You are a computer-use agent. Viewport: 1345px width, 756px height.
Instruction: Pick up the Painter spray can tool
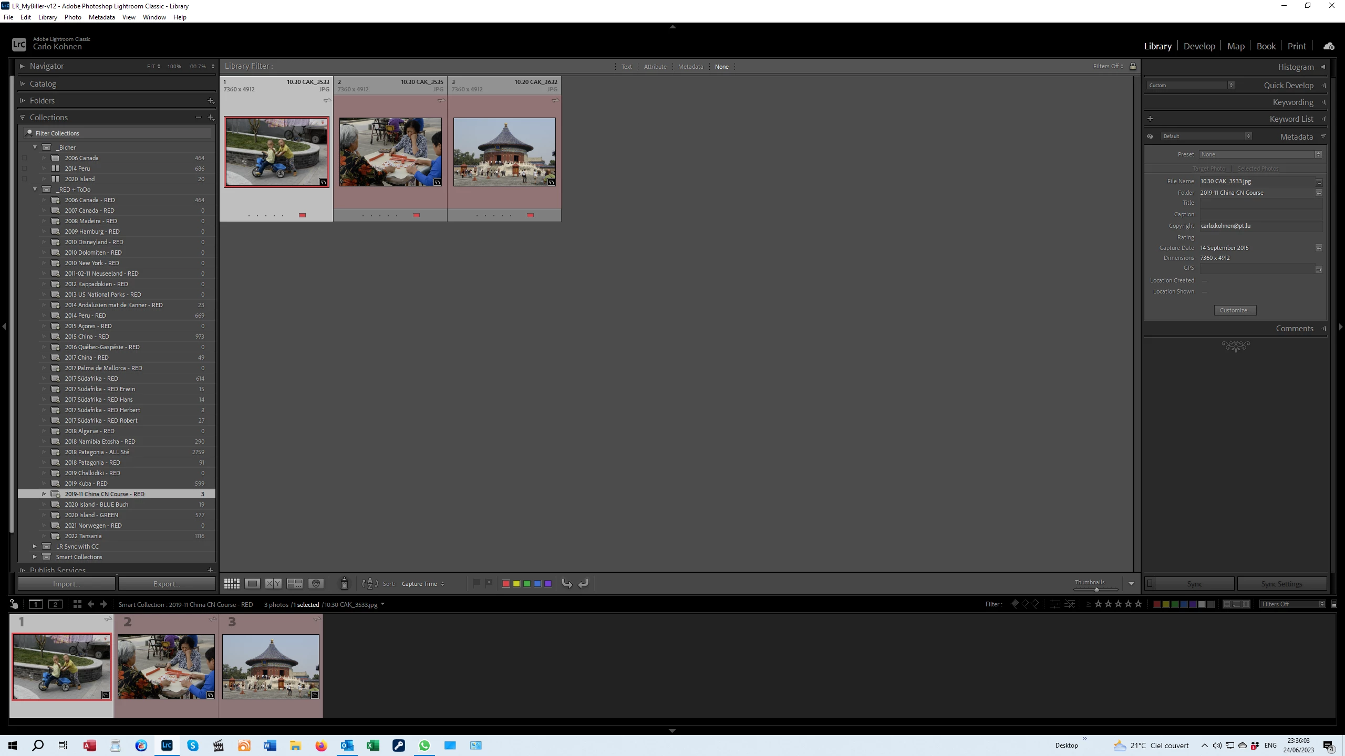(344, 583)
